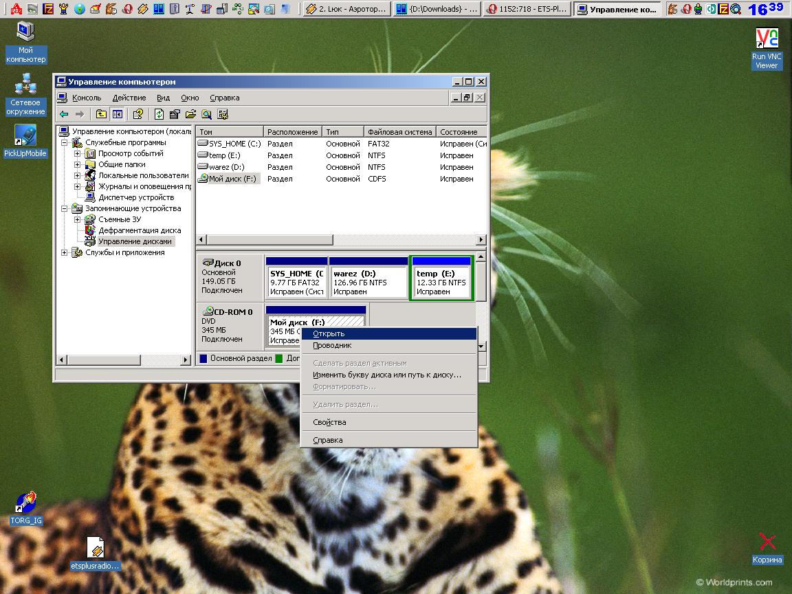The height and width of the screenshot is (594, 792).
Task: Click the Файловая система column header
Action: [399, 131]
